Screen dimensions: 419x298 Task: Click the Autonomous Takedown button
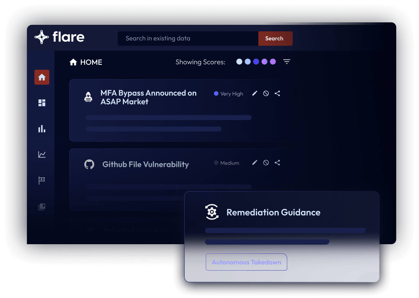coord(246,262)
